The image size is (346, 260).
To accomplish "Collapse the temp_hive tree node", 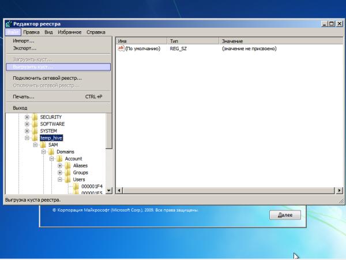I will coord(27,138).
